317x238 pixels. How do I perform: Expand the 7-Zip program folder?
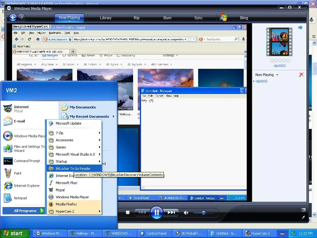pos(74,133)
